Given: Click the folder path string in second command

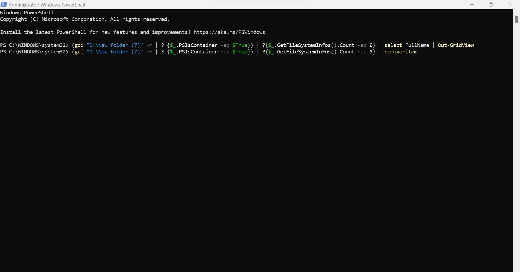Looking at the screenshot, I should coord(115,52).
